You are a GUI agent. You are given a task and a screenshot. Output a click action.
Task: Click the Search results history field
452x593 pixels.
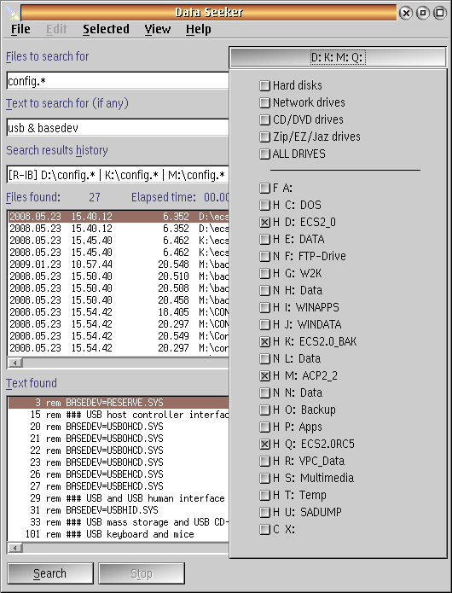[x=118, y=175]
